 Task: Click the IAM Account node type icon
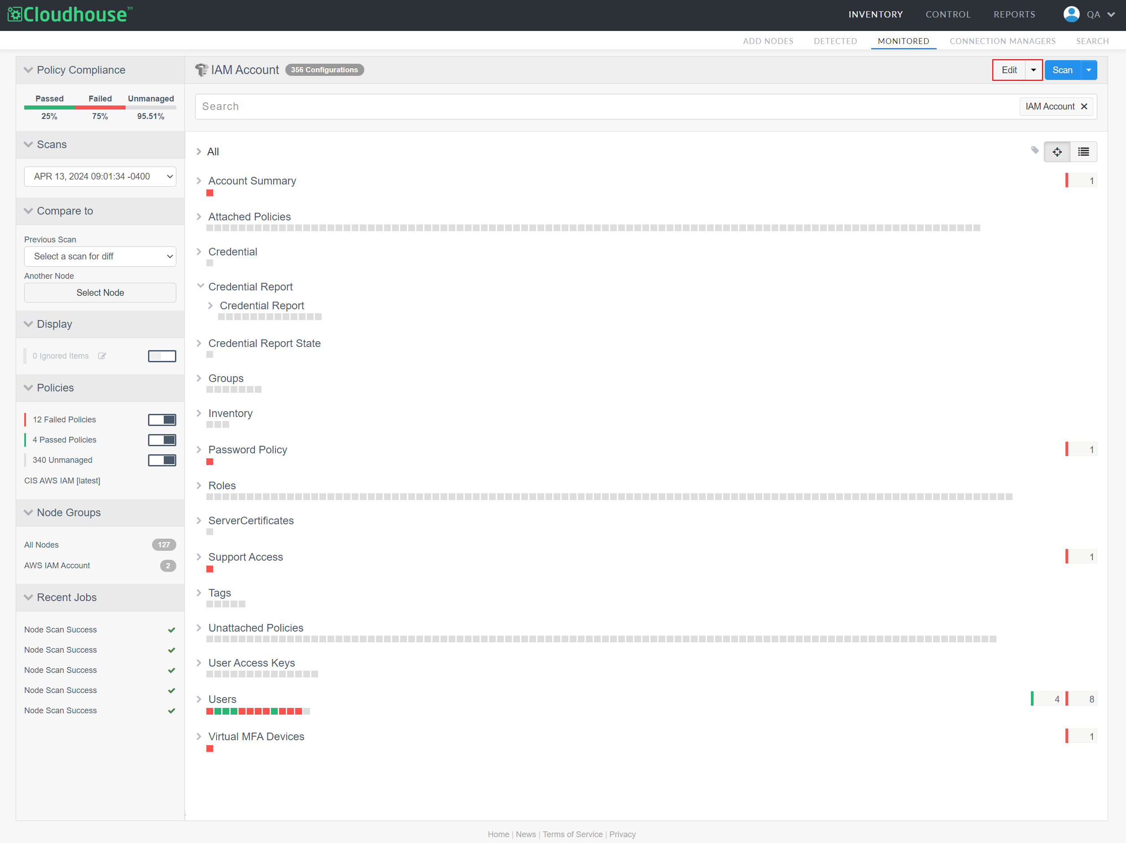click(201, 70)
